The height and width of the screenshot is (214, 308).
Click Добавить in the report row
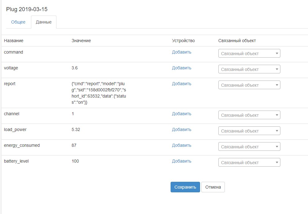pyautogui.click(x=182, y=84)
